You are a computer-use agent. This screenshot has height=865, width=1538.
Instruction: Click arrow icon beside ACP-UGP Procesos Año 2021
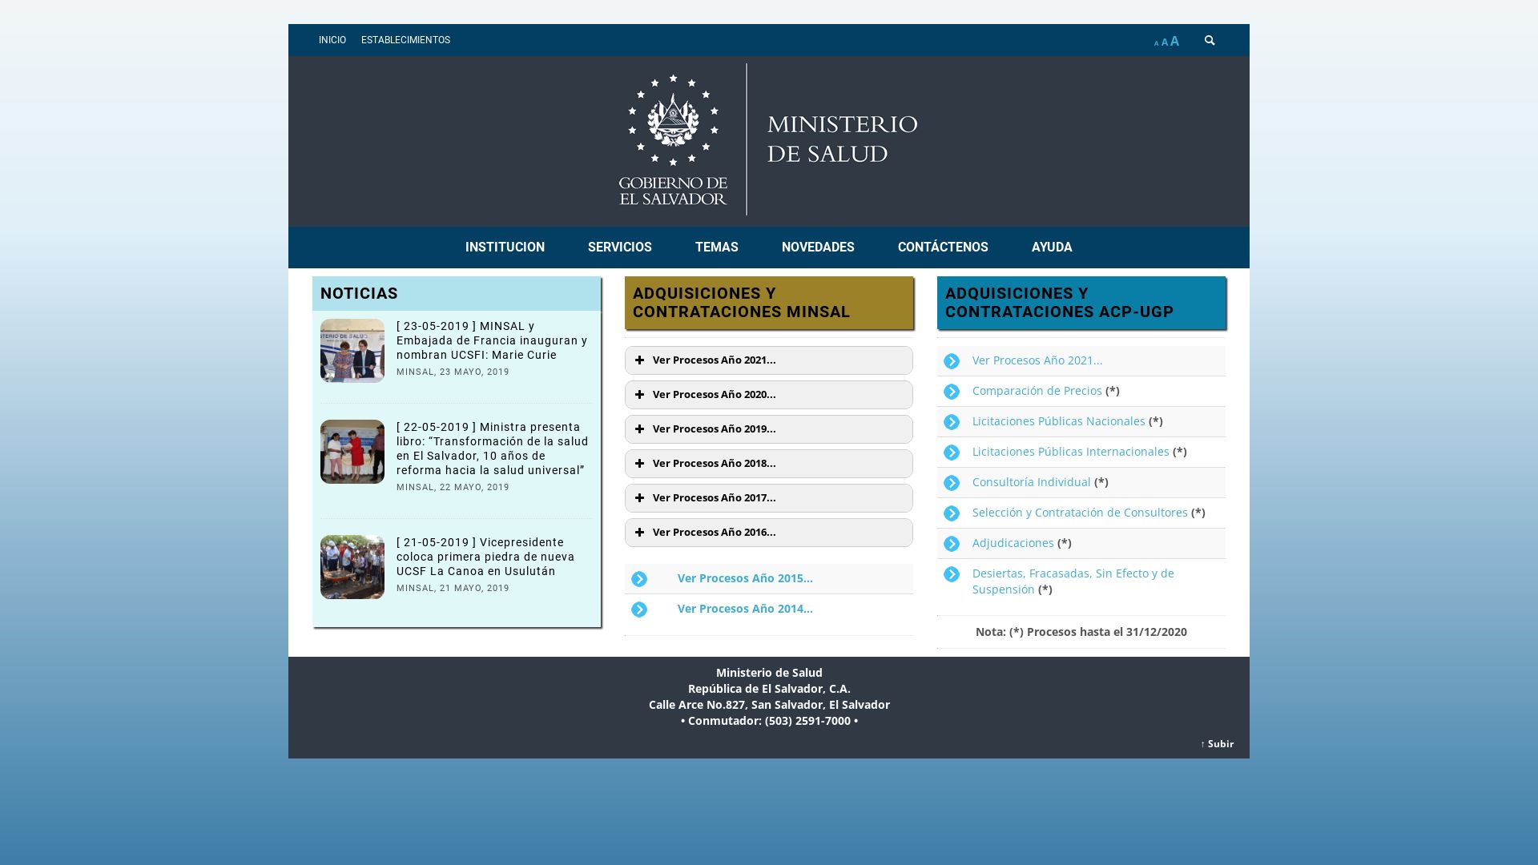pos(952,361)
